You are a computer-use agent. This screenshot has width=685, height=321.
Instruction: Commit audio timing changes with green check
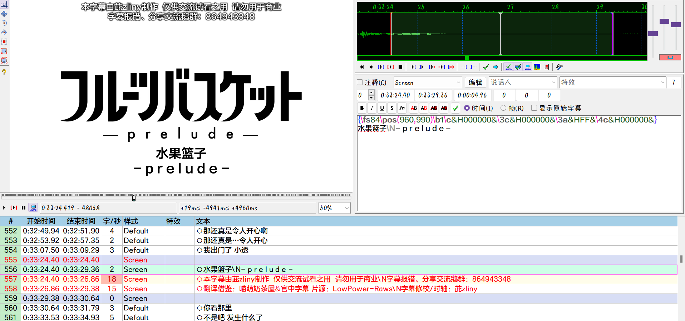pos(486,67)
